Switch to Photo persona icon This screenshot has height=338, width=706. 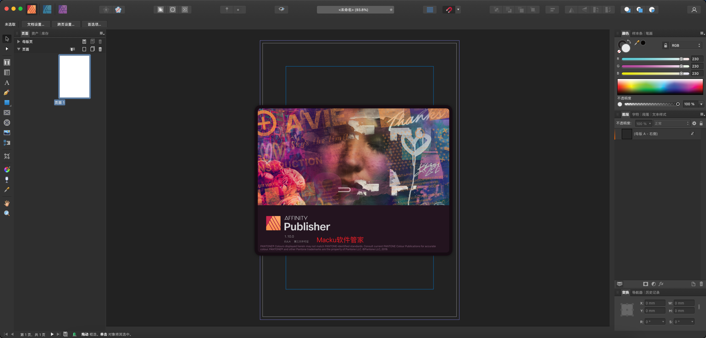tap(63, 9)
